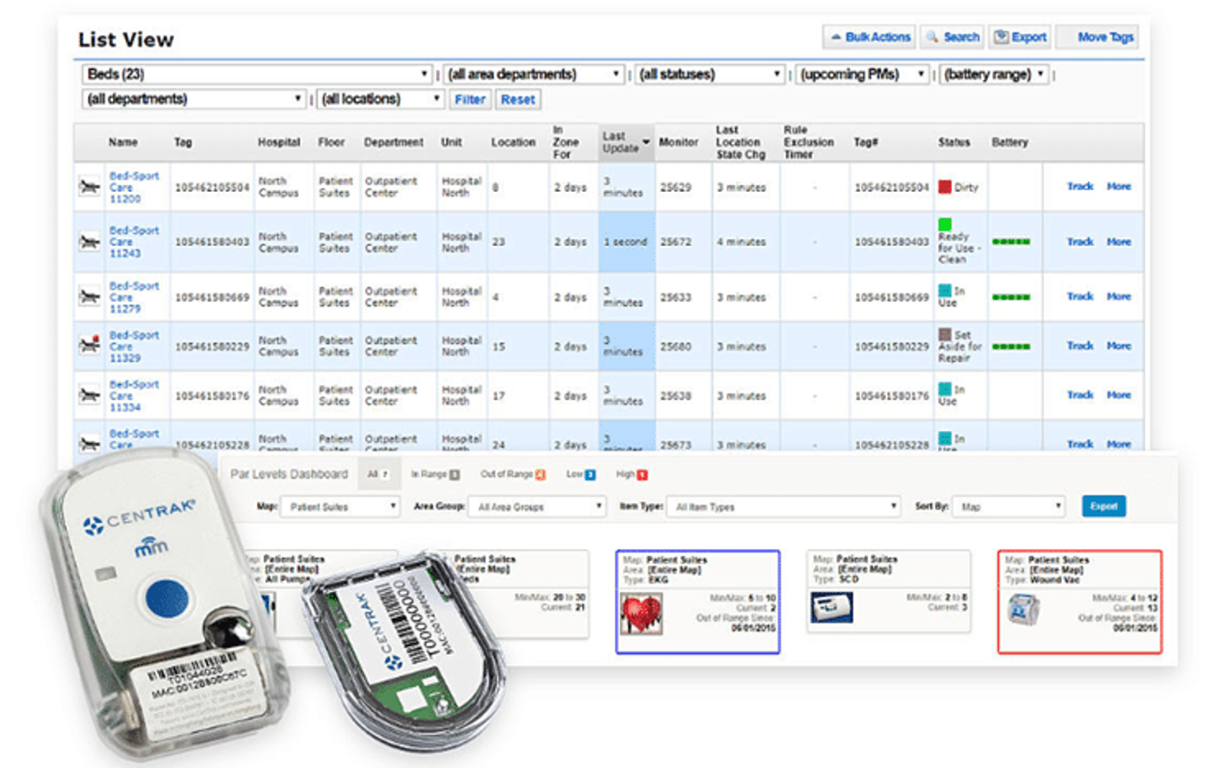Click Track for Bed-Sport Care 11334
The height and width of the screenshot is (768, 1213).
coord(1080,395)
